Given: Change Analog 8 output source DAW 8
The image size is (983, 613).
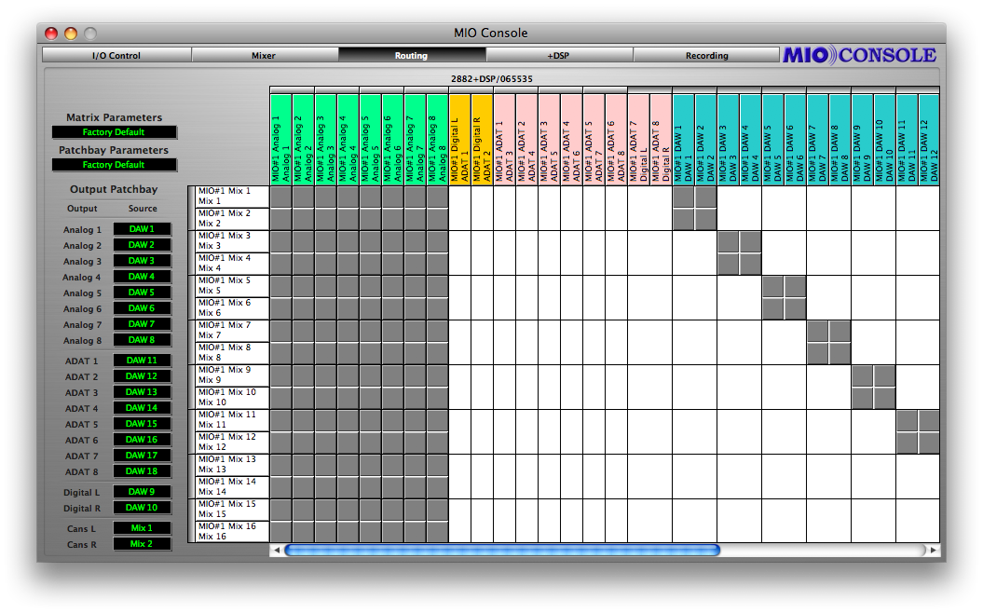Looking at the screenshot, I should [143, 340].
